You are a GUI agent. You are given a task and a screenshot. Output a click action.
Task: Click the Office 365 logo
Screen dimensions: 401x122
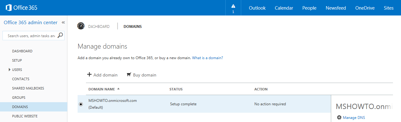(22, 8)
